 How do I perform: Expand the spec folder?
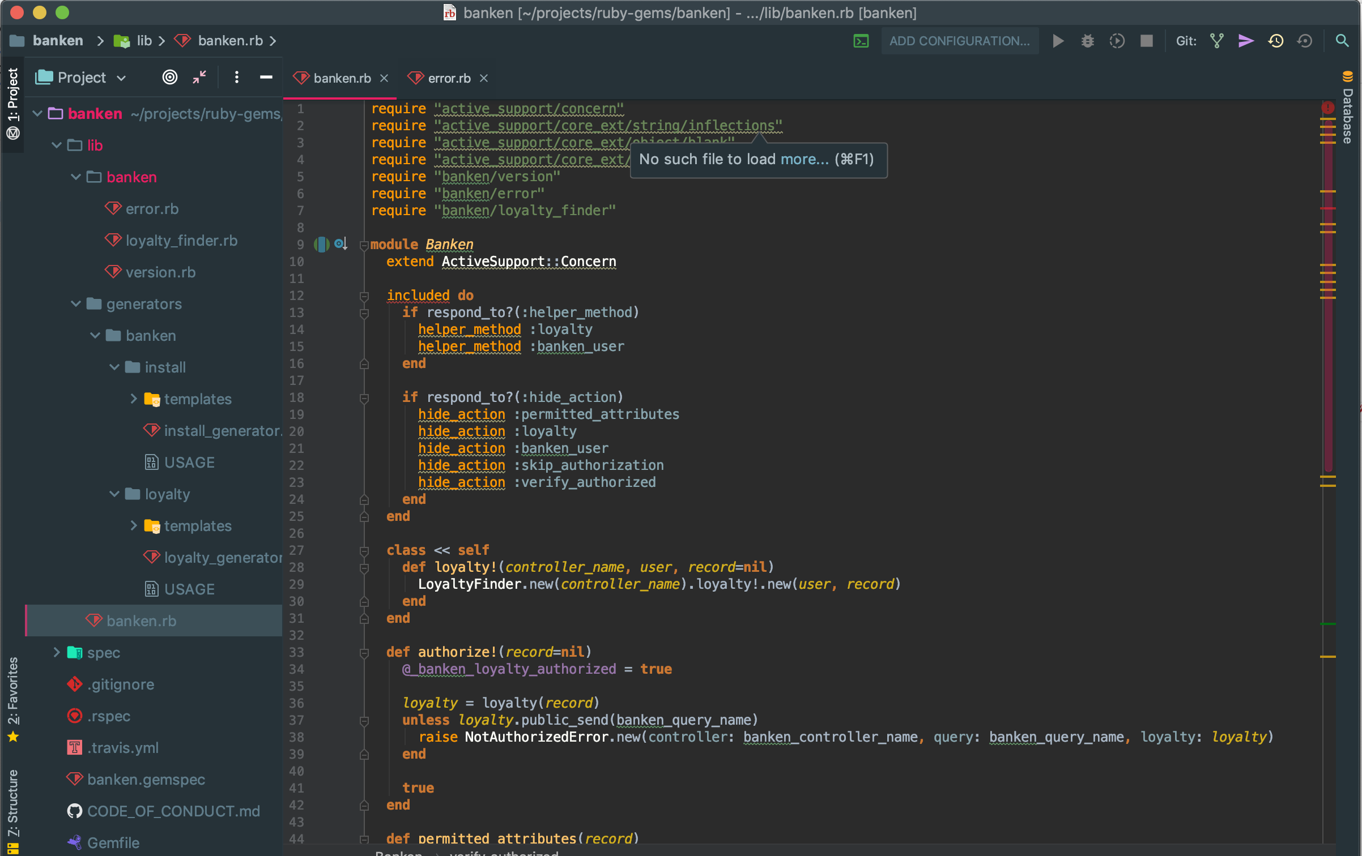pyautogui.click(x=56, y=652)
